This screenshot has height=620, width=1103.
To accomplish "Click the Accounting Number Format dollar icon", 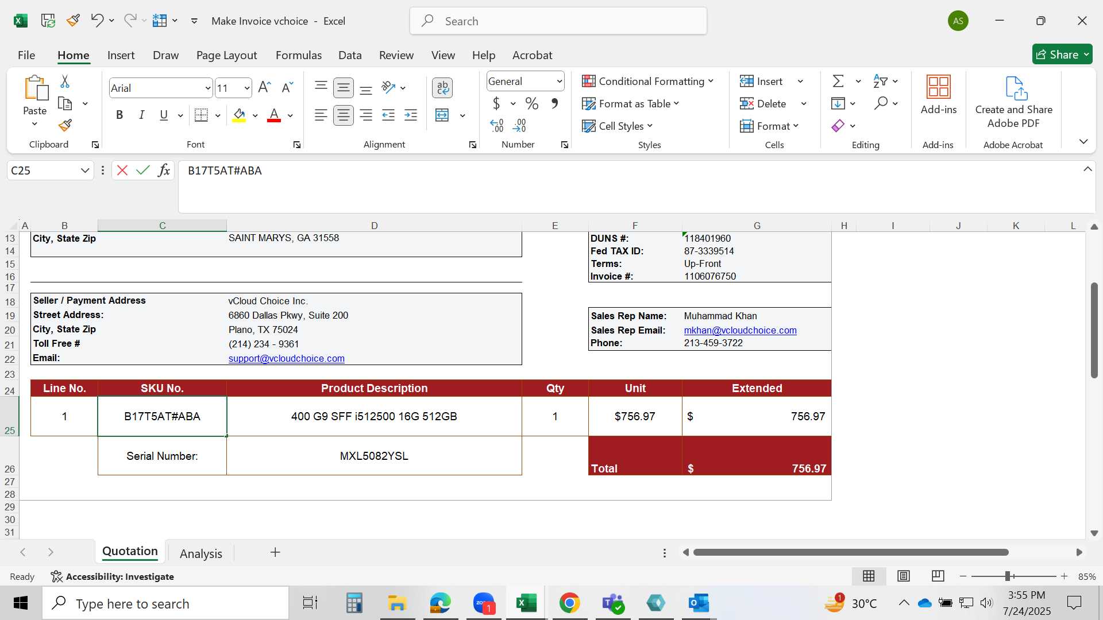I will (x=496, y=104).
